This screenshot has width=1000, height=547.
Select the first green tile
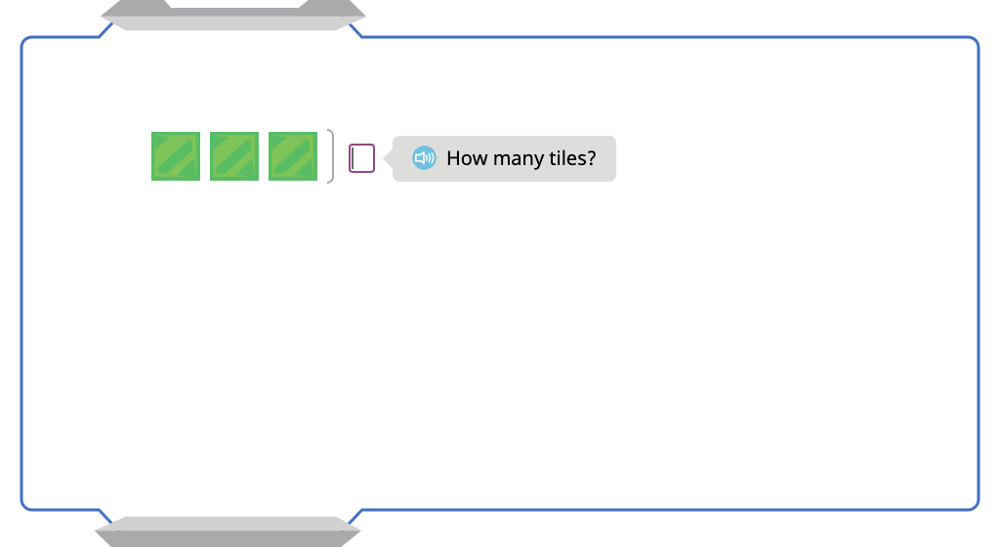tap(176, 156)
